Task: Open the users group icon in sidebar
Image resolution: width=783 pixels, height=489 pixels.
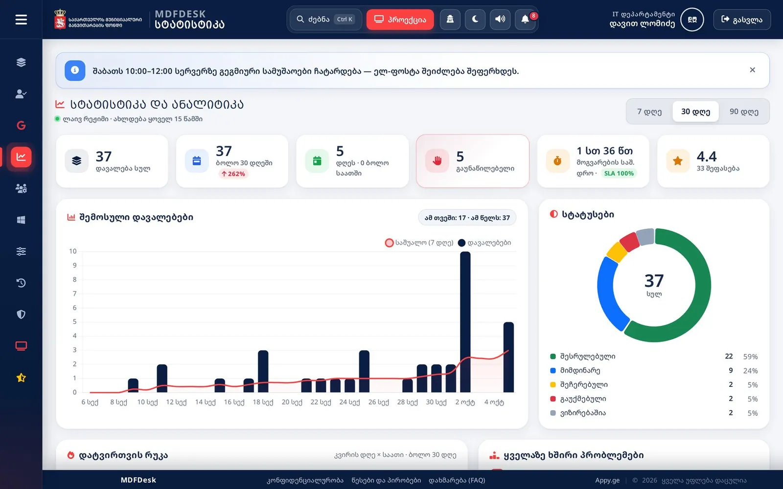Action: tap(21, 188)
